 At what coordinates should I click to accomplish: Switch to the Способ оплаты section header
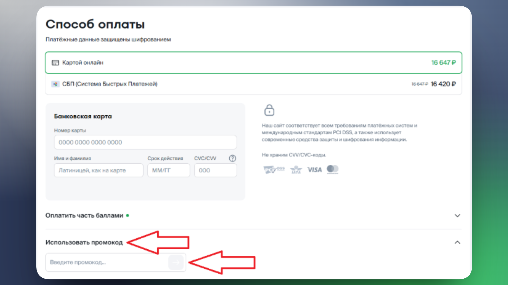click(x=95, y=25)
